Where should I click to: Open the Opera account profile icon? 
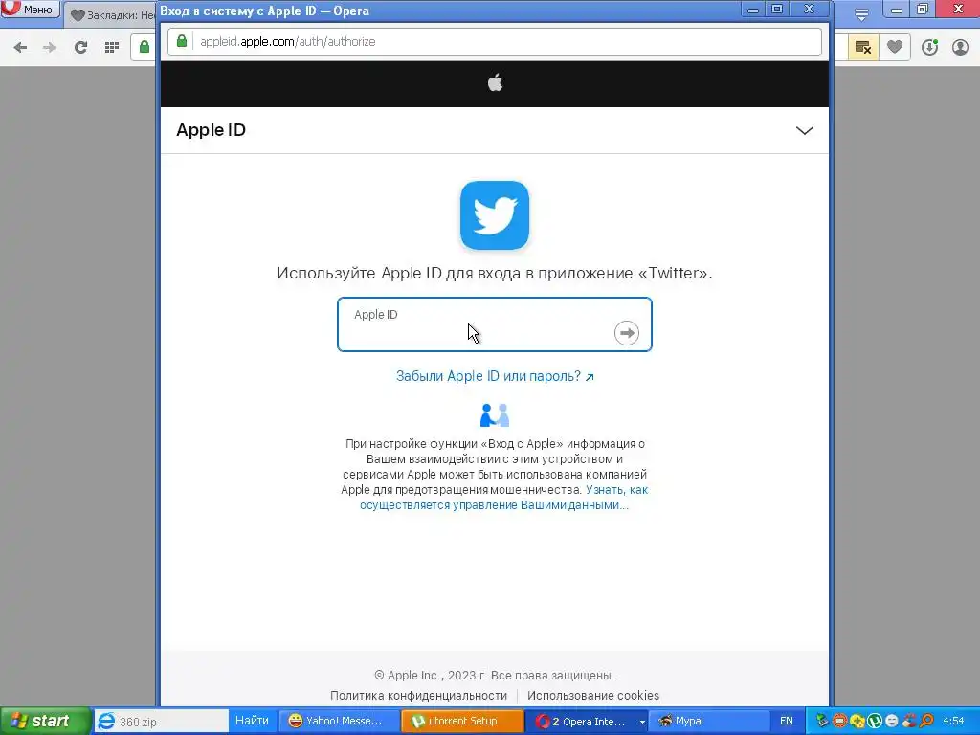point(960,48)
